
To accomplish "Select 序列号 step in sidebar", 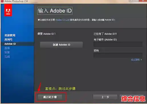I will (8, 39).
